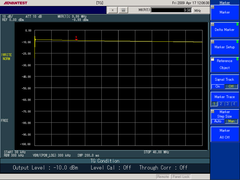This screenshot has height=180, width=240.
Task: Click the Marker menu title heading
Action: click(225, 3)
